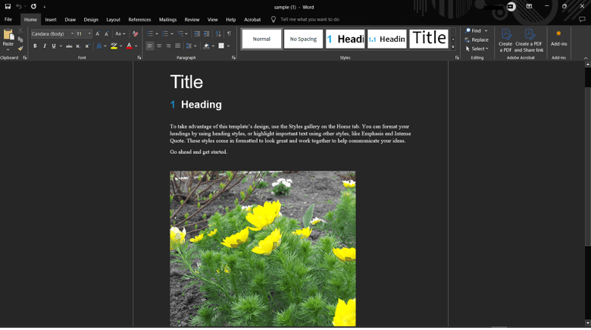Open the File menu tab
This screenshot has height=330, width=591.
pyautogui.click(x=8, y=19)
